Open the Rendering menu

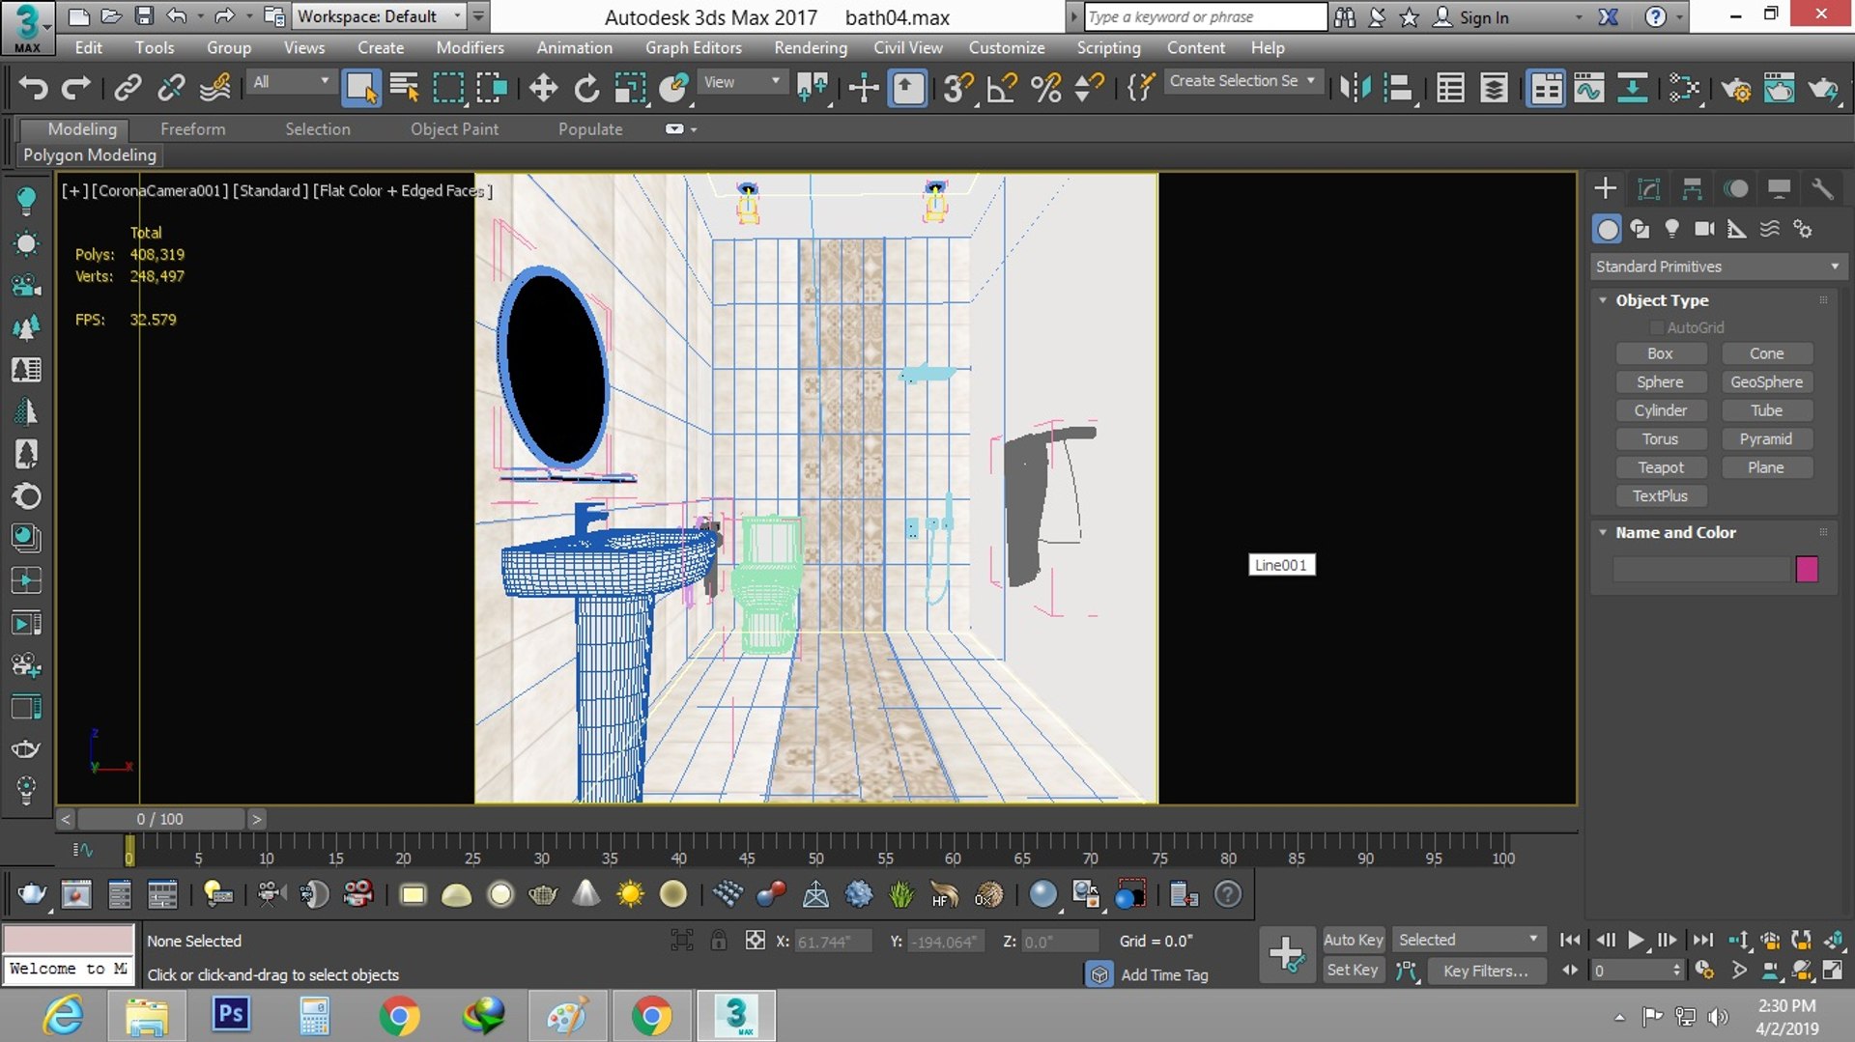(x=811, y=47)
